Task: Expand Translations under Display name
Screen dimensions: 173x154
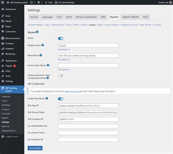Action: tap(64, 49)
